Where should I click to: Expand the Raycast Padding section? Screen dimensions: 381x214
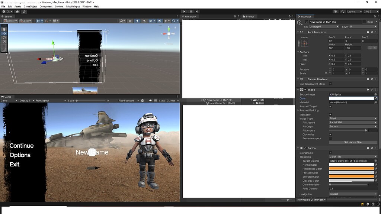298,110
